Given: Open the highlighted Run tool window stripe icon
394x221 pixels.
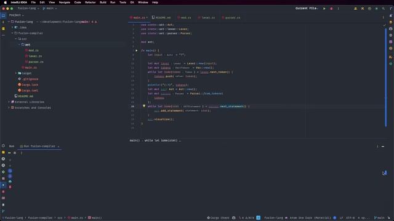Looking at the screenshot, I should [x=3, y=185].
